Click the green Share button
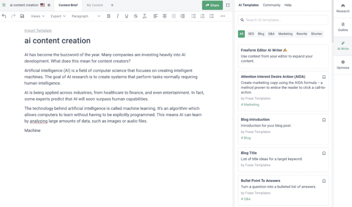Viewport: 352px width, 207px height. pyautogui.click(x=212, y=5)
